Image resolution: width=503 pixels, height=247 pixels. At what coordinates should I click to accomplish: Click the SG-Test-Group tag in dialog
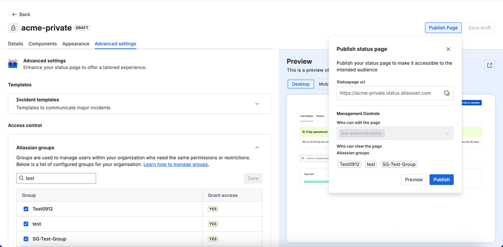(399, 164)
